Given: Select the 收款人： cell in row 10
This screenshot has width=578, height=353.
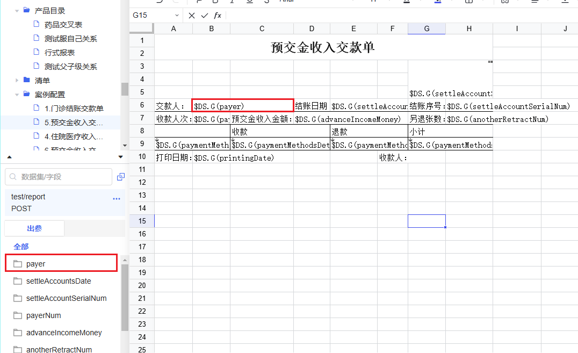Looking at the screenshot, I should (x=393, y=157).
